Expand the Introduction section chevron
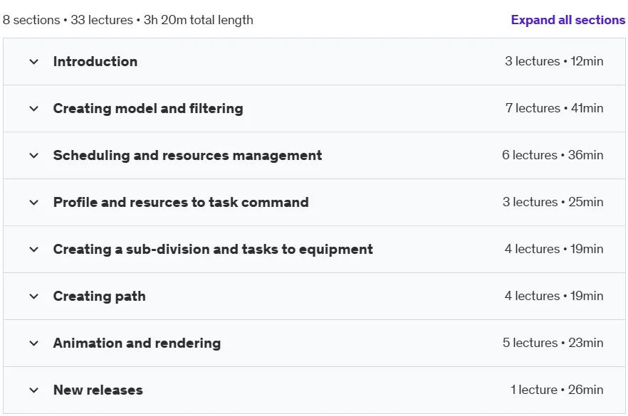The height and width of the screenshot is (416, 628). (34, 62)
